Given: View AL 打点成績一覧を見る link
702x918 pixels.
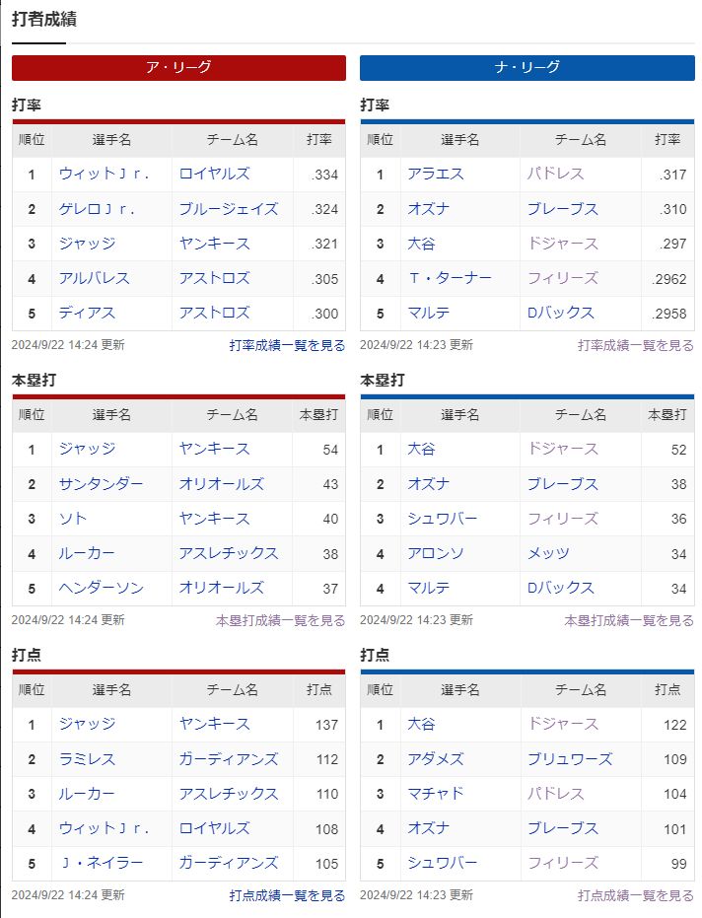Looking at the screenshot, I should pyautogui.click(x=287, y=895).
